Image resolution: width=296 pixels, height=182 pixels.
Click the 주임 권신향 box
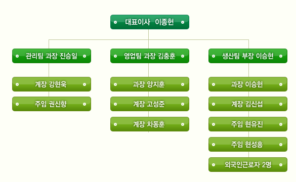(52, 104)
